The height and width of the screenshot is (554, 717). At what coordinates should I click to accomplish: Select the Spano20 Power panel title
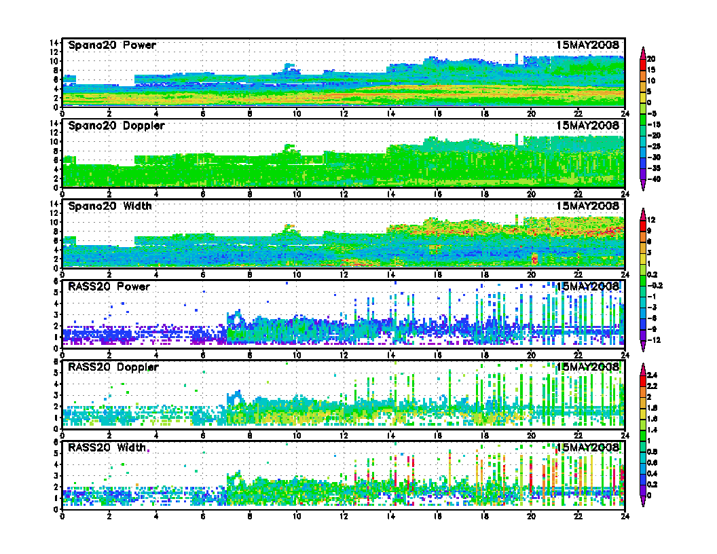pos(112,45)
